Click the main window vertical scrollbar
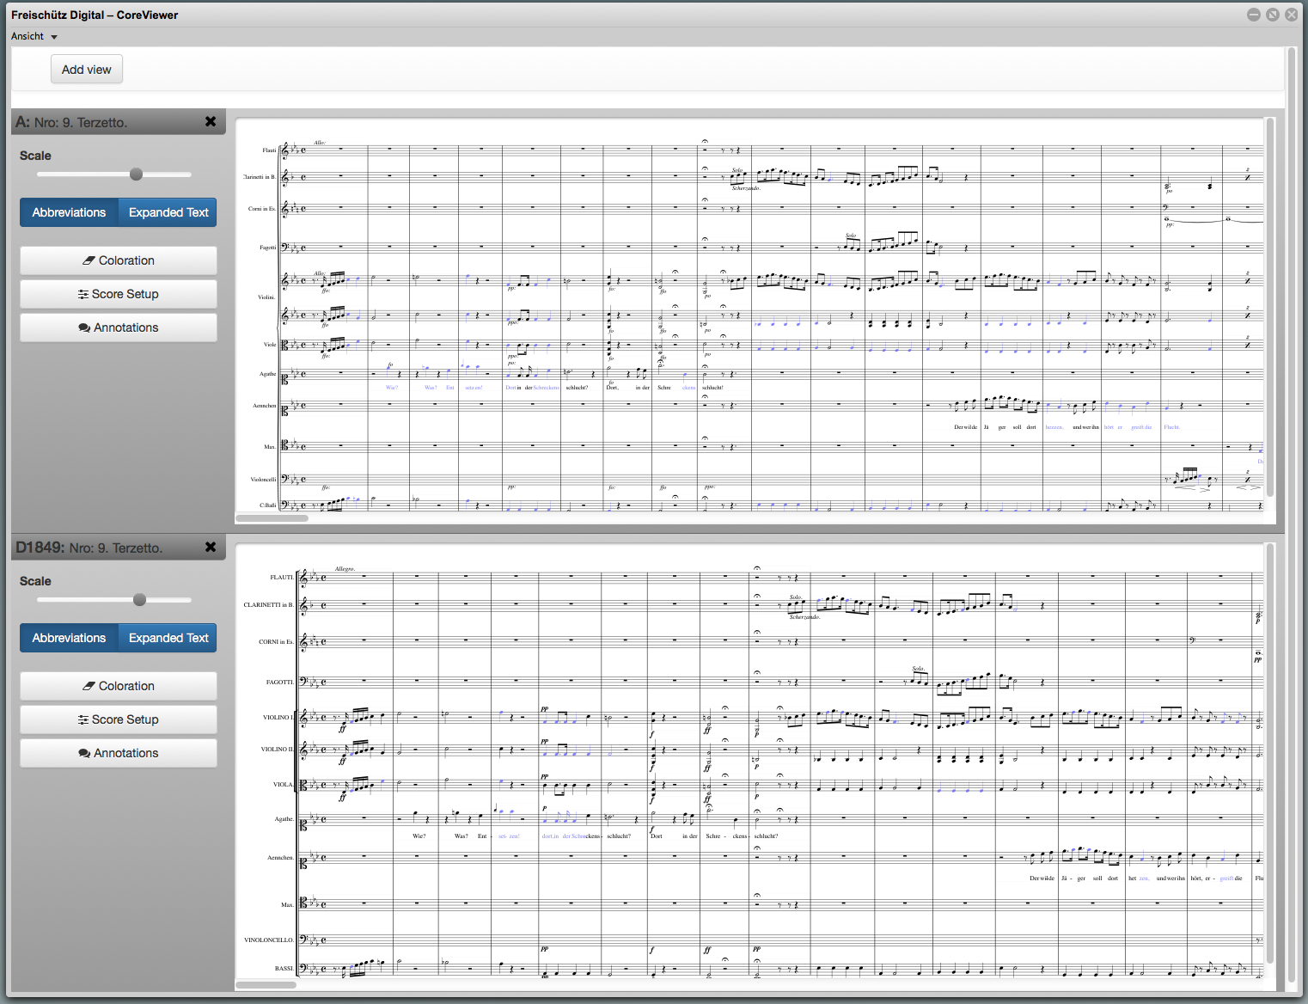The width and height of the screenshot is (1308, 1004). tap(1291, 516)
